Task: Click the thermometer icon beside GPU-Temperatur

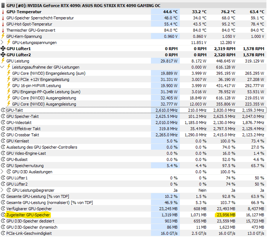Action: click(x=3, y=12)
